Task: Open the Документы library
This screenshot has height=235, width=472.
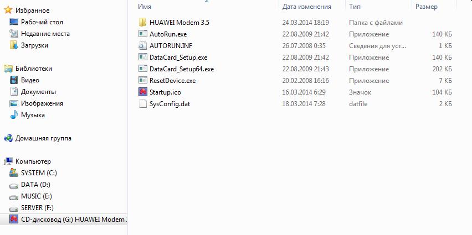Action: click(38, 92)
